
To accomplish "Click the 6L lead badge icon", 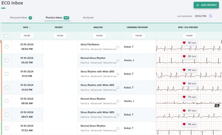I will pos(217,105).
